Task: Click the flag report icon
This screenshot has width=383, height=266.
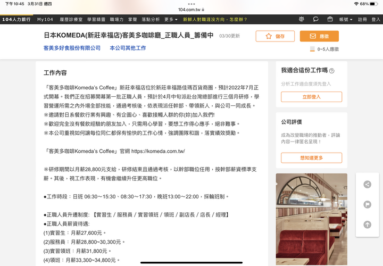Action: coord(367,204)
